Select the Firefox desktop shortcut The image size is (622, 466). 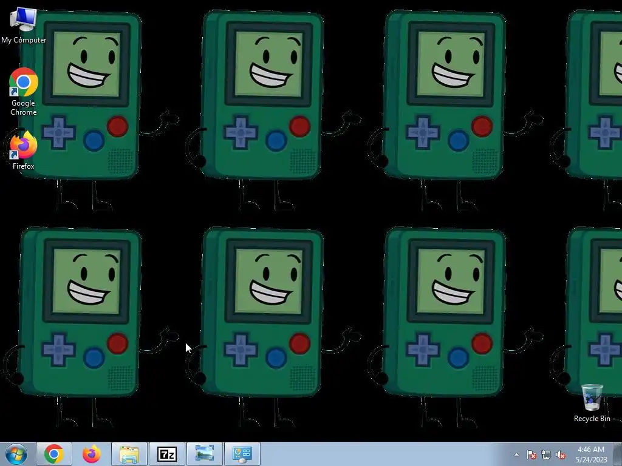[x=24, y=150]
